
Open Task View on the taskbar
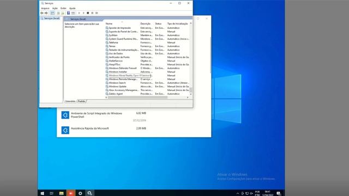pos(52,193)
